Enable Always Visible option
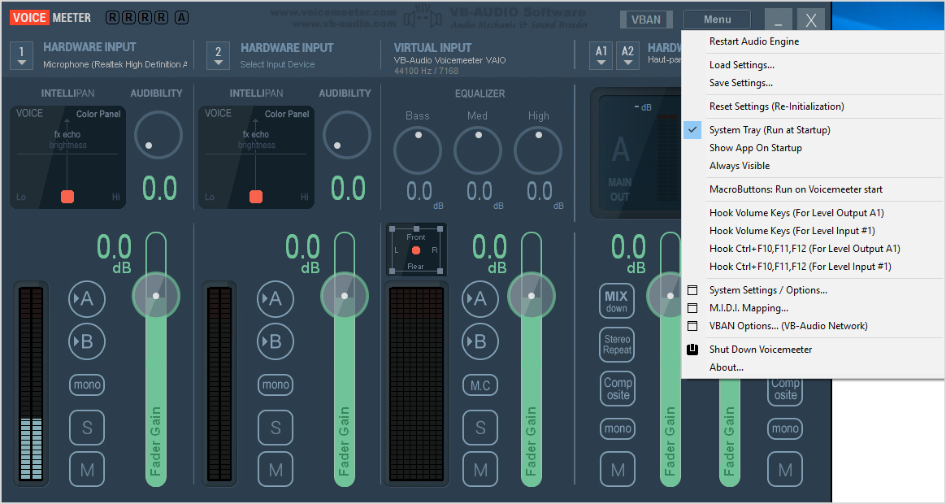This screenshot has width=946, height=504. click(x=739, y=166)
